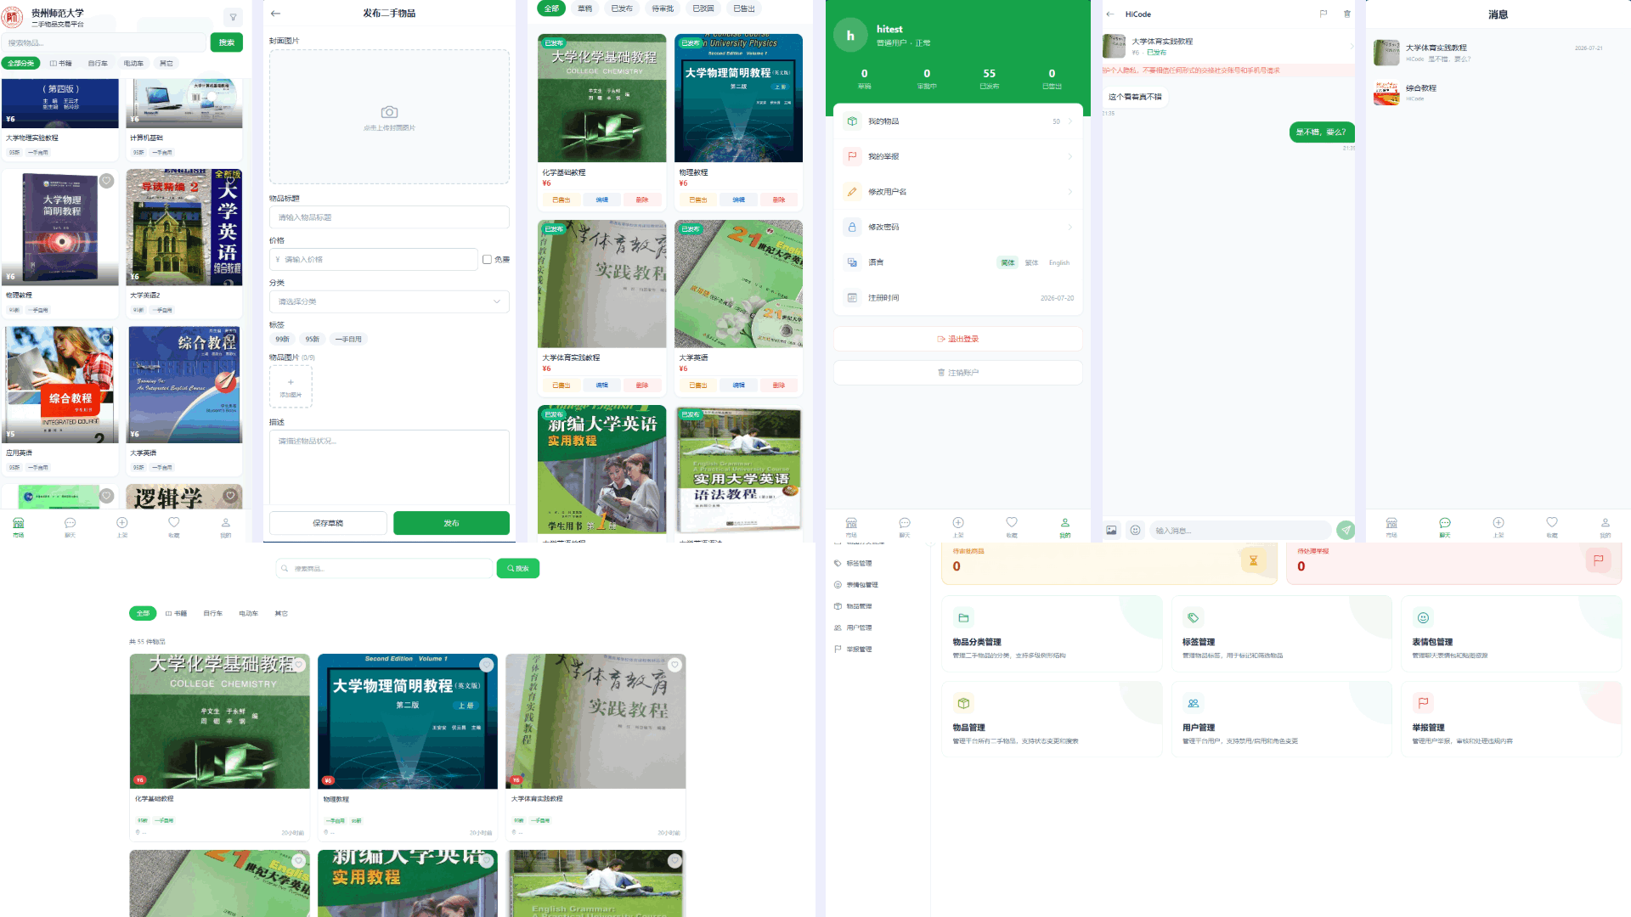Click green 搜索 button in mobile market
The image size is (1631, 917).
click(x=227, y=42)
